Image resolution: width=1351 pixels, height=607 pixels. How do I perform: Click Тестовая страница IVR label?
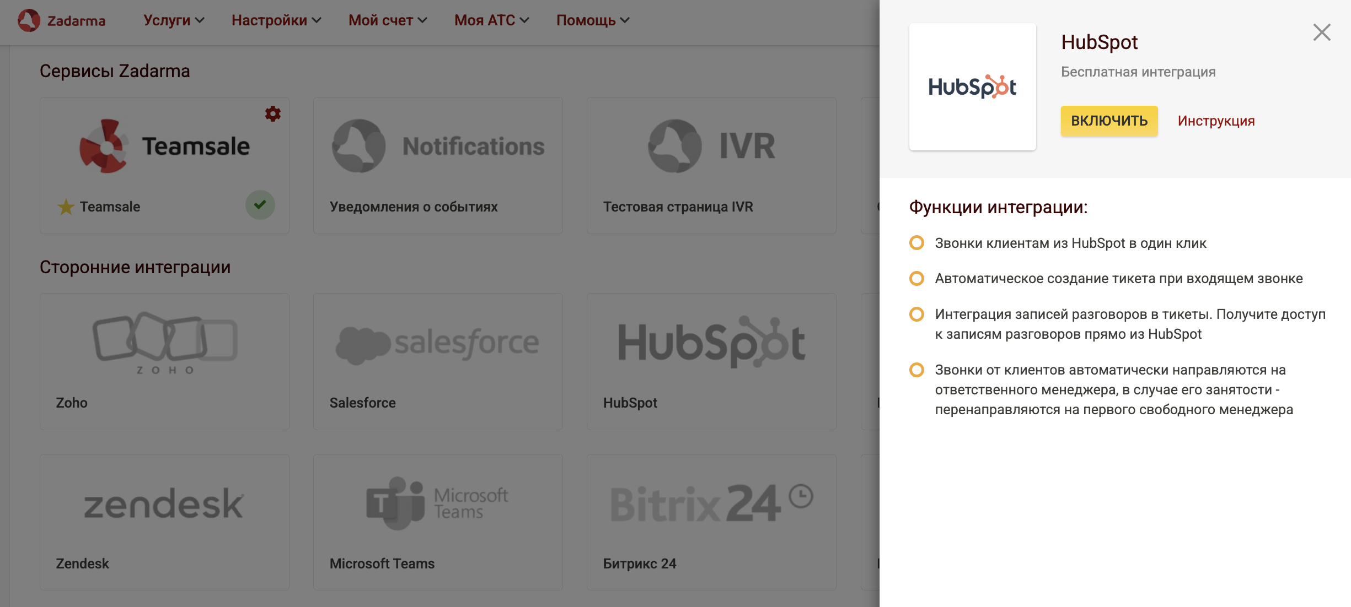tap(678, 207)
